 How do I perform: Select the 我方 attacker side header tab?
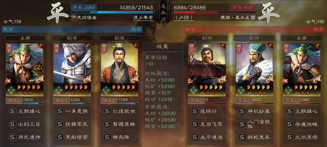(x=72, y=29)
